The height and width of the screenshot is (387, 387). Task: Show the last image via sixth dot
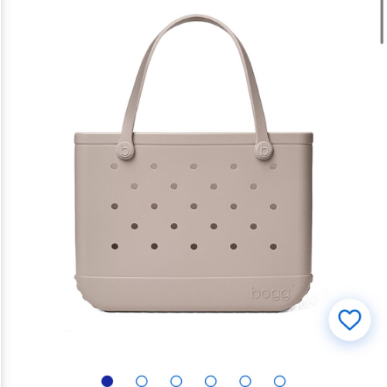point(279,381)
